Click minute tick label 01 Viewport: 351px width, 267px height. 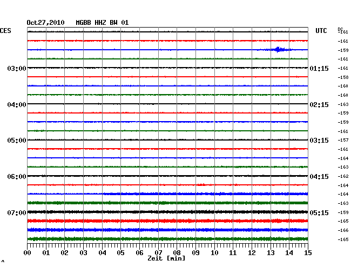coord(46,252)
